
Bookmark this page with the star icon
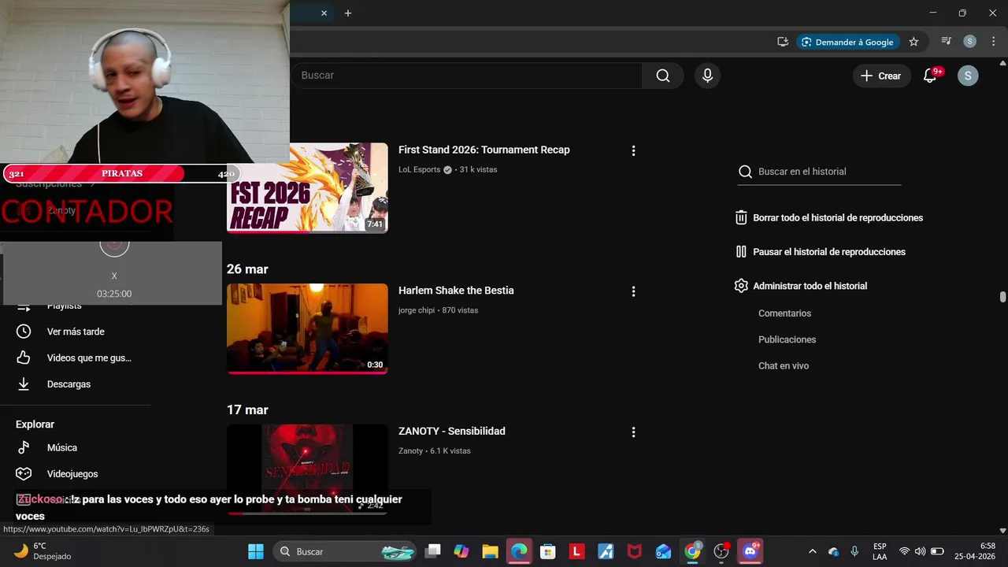[913, 42]
